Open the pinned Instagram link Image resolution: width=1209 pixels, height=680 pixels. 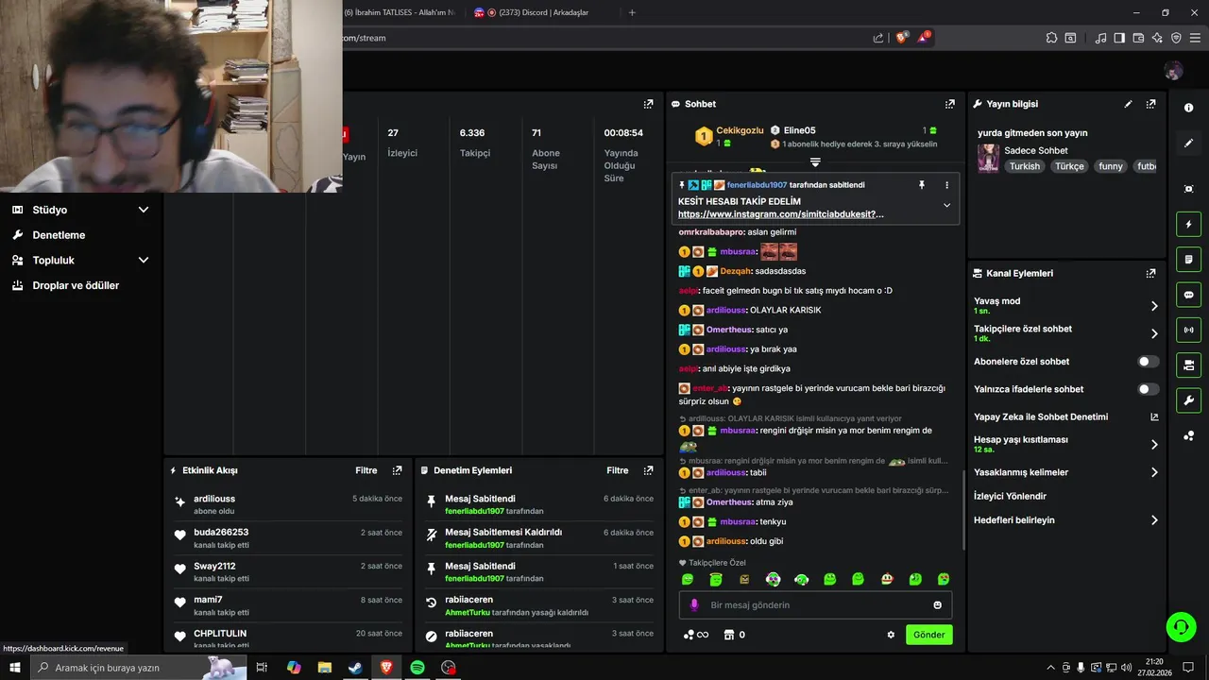click(781, 214)
